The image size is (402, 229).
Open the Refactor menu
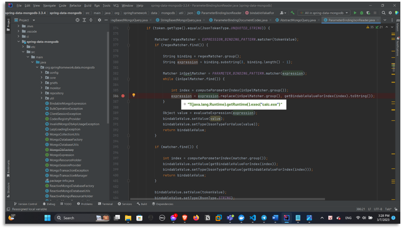point(75,6)
